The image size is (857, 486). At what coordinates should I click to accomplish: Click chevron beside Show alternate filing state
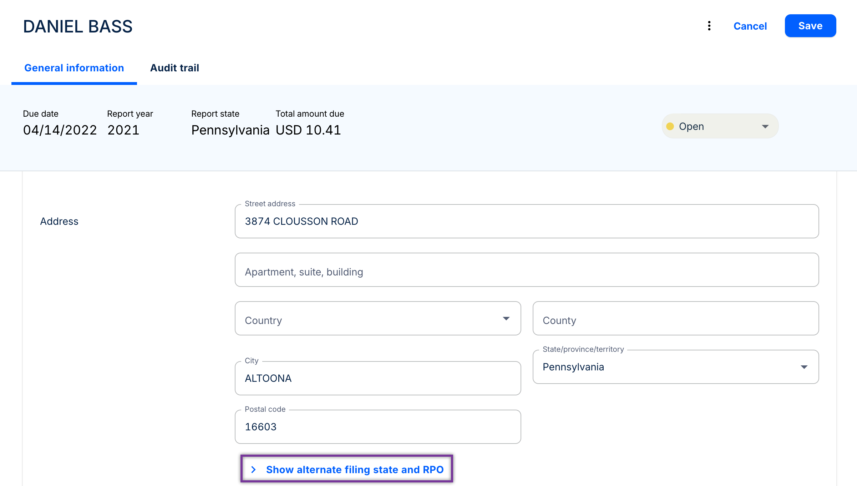(253, 470)
